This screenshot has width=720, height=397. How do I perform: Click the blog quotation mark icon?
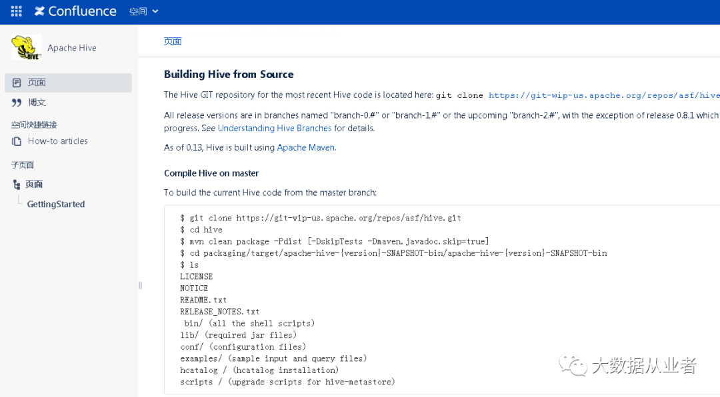(17, 103)
